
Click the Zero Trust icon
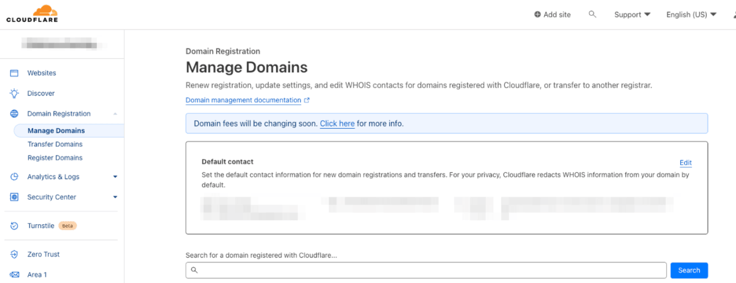(x=14, y=254)
